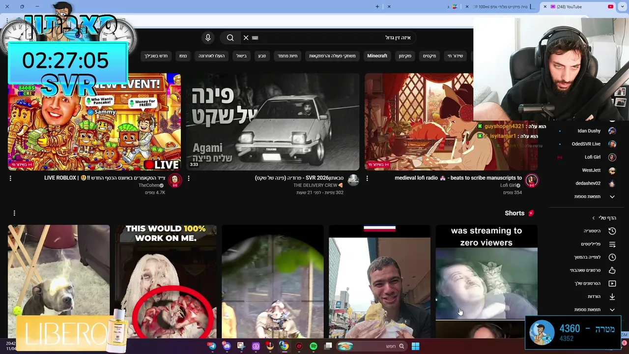Select the New to you chip
This screenshot has height=354, width=629.
156,56
